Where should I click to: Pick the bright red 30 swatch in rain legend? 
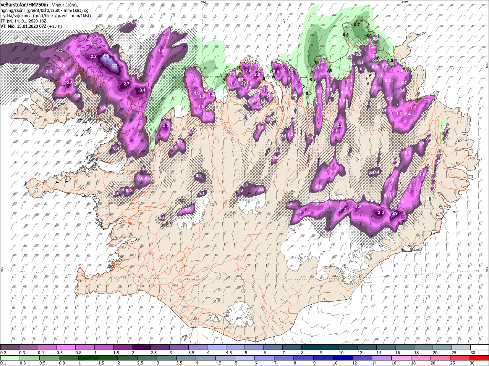coord(479,358)
